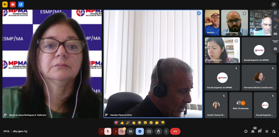Screen dimensions: 279x137
Task: Expand audio settings arrow beside microphone
Action: (102, 131)
